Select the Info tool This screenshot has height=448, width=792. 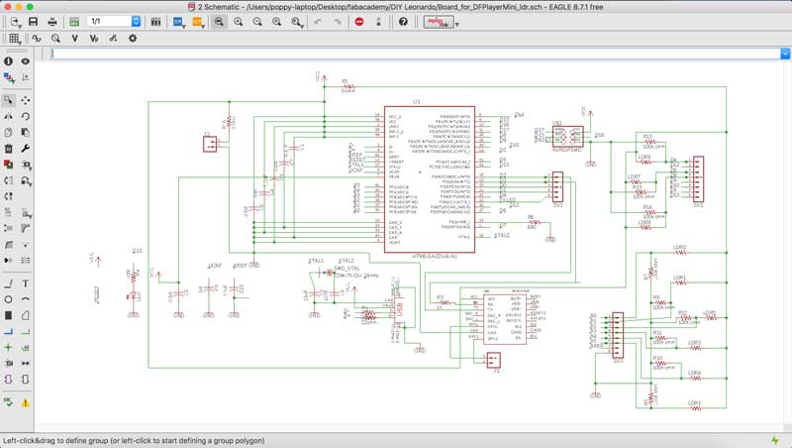tap(9, 61)
